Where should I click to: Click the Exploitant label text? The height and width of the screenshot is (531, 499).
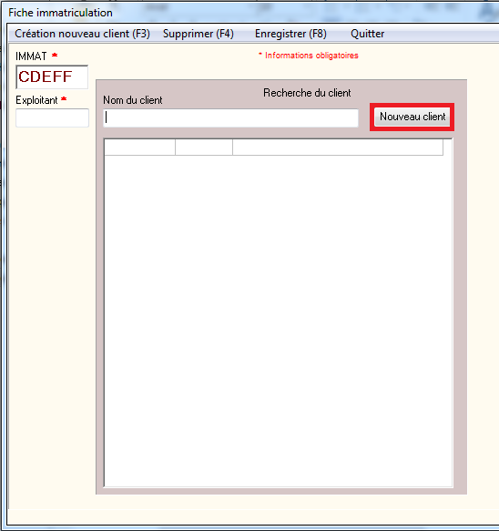(x=37, y=100)
